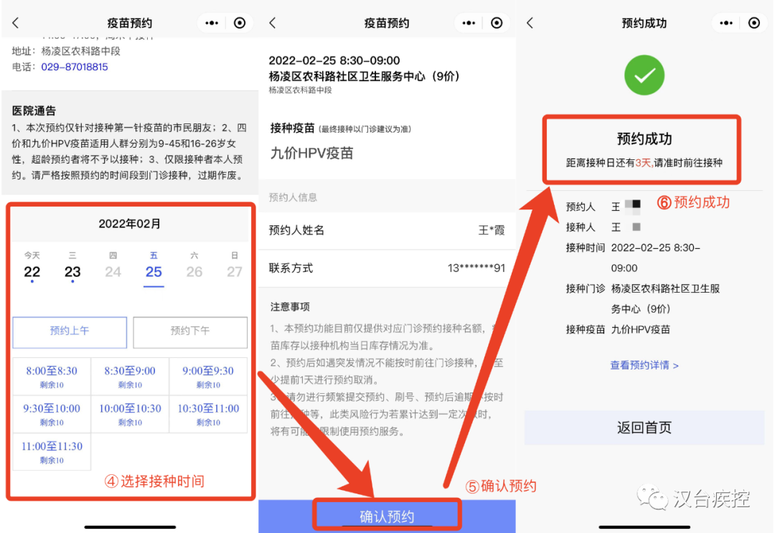Tap back arrow on left vaccine booking screen
The image size is (775, 533).
(16, 23)
